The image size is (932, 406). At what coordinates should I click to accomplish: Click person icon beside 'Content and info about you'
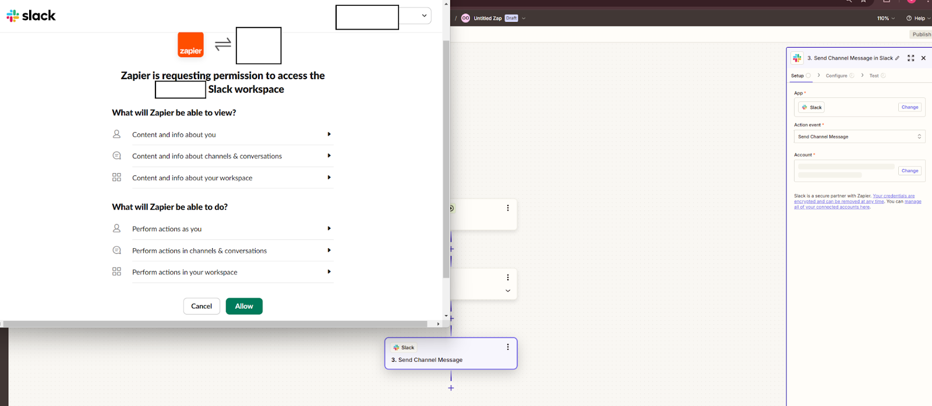pos(116,134)
